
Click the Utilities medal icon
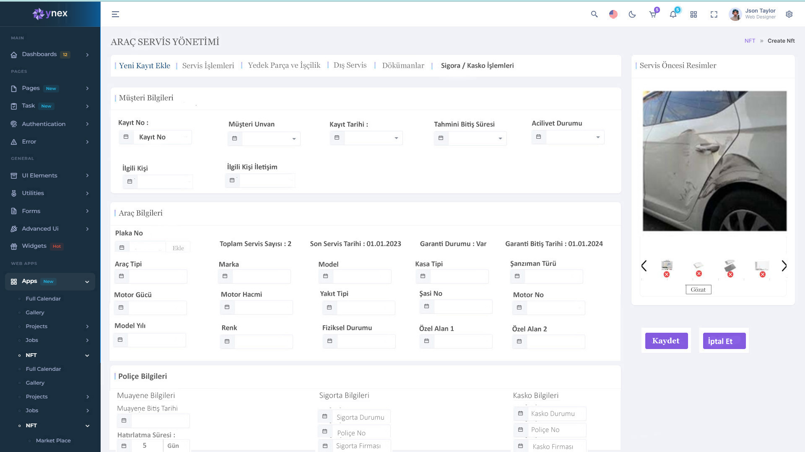click(14, 193)
